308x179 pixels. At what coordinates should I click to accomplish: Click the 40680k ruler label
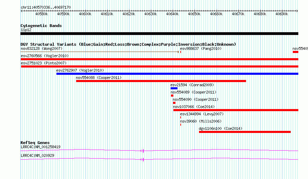coord(260,14)
